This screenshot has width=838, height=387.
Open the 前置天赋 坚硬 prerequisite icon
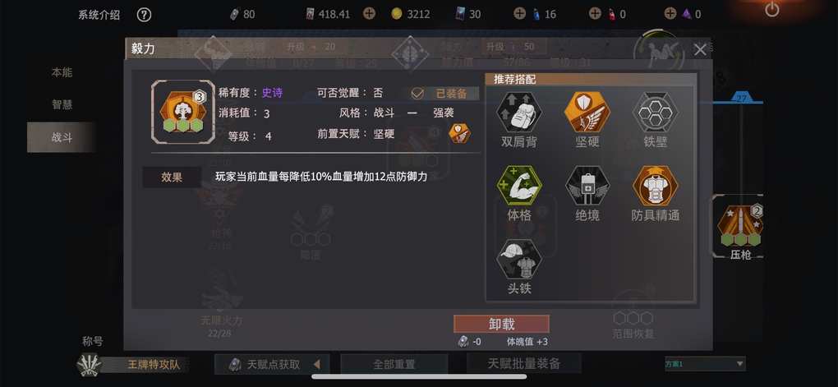tap(459, 133)
